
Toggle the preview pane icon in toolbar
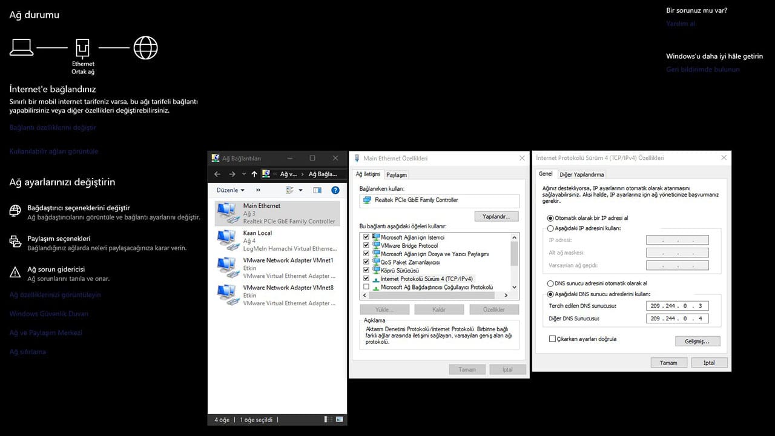coord(317,190)
